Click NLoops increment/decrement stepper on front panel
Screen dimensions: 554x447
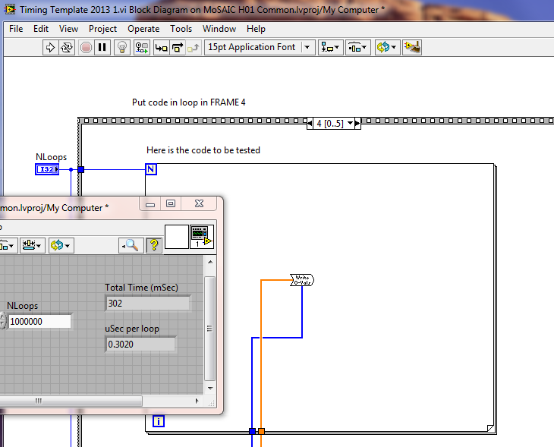(3, 321)
